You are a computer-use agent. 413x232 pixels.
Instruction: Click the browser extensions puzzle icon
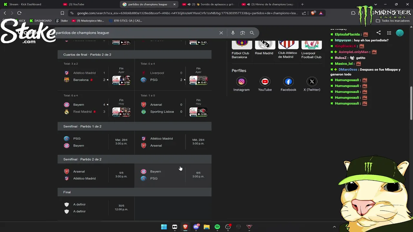[353, 13]
